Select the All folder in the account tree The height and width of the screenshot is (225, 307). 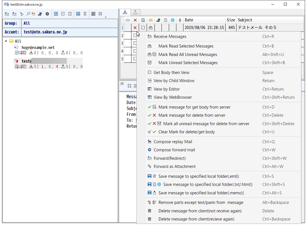15,41
